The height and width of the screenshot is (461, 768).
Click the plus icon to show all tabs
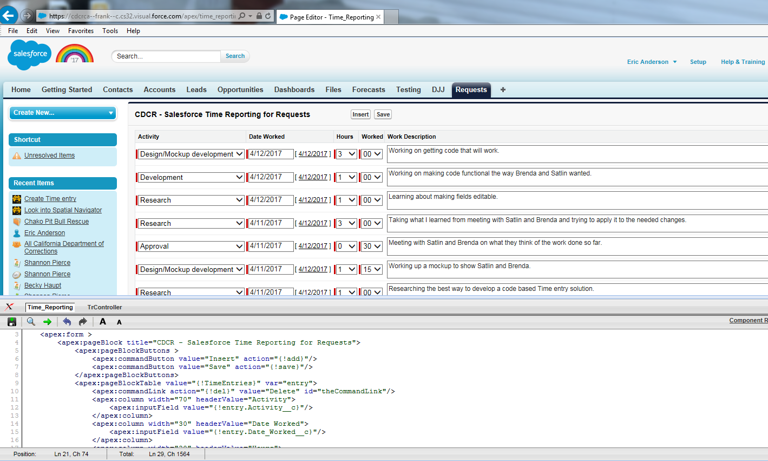(503, 90)
